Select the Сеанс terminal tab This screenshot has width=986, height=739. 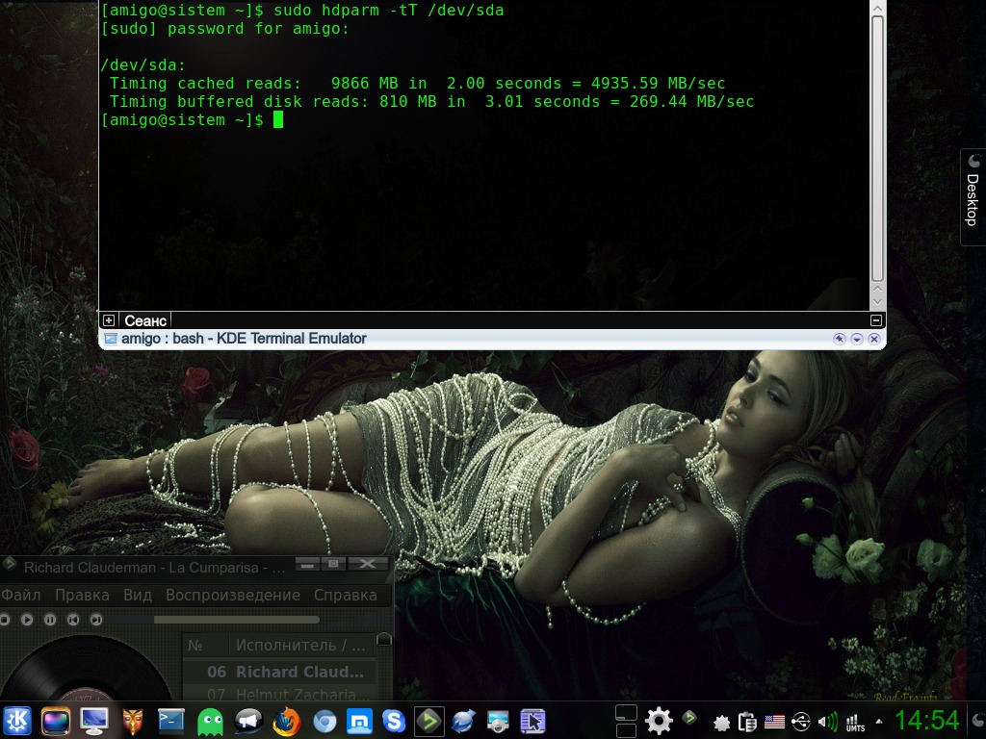point(144,320)
